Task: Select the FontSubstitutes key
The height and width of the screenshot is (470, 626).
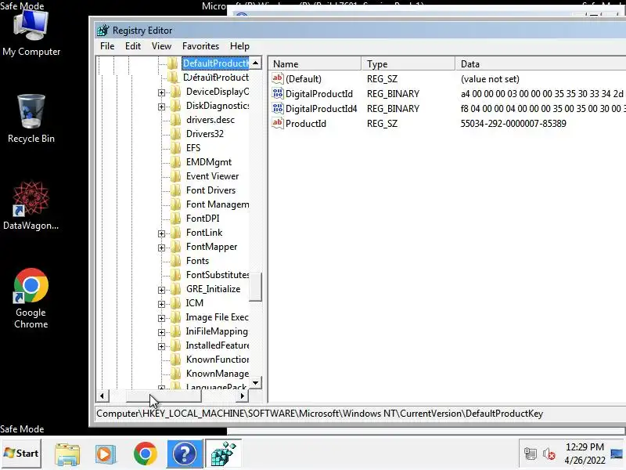Action: pyautogui.click(x=218, y=275)
